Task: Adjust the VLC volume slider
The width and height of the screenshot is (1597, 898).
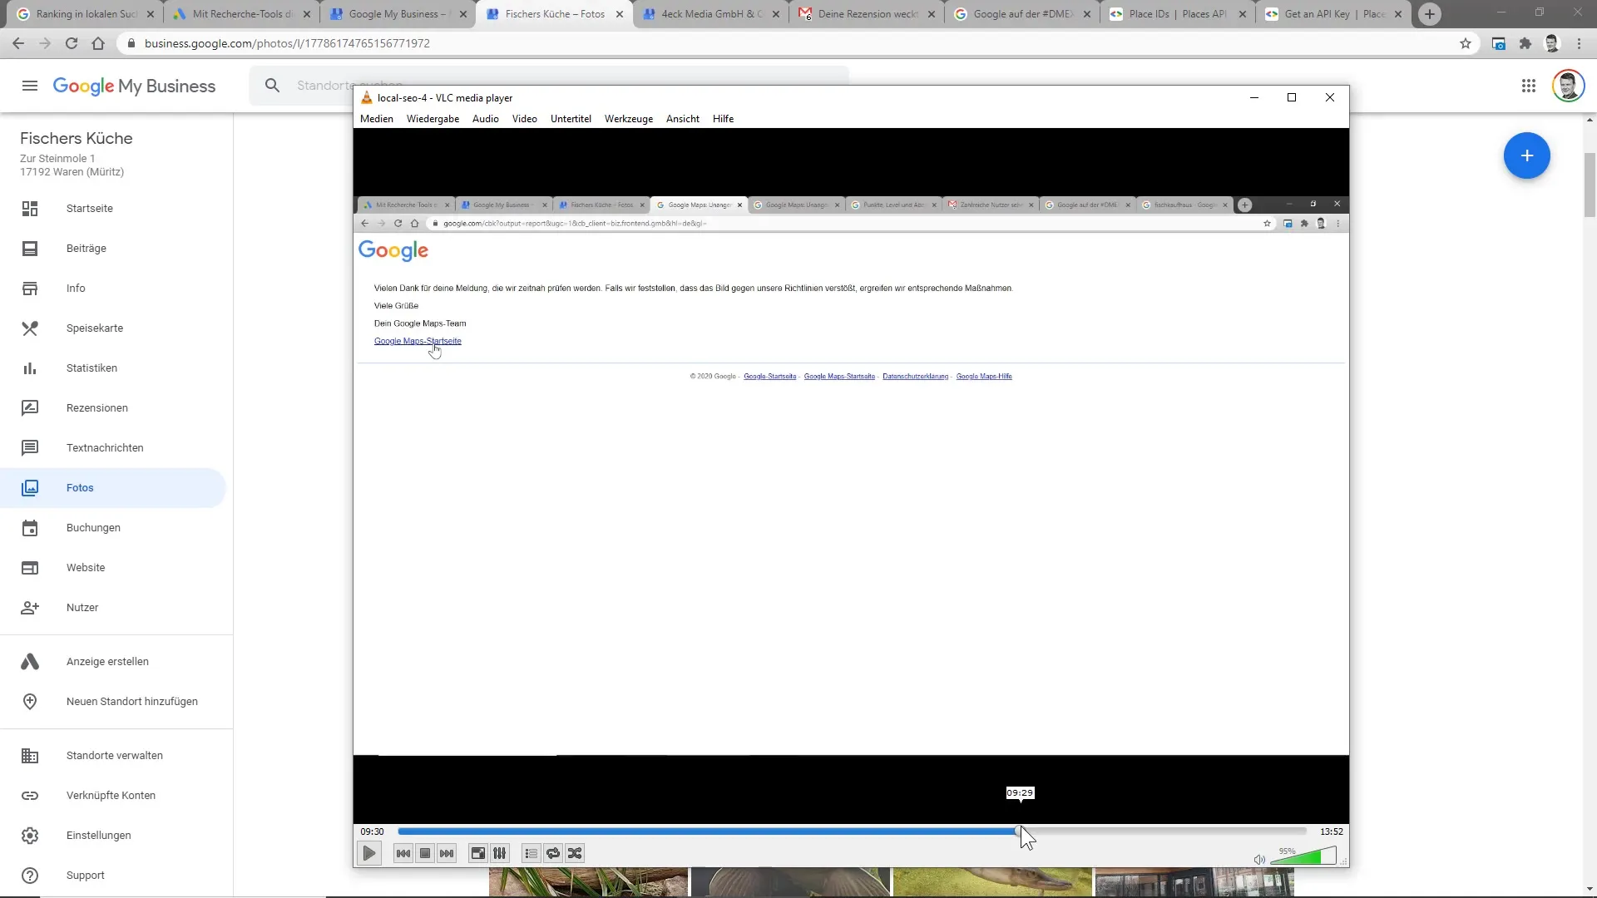Action: pyautogui.click(x=1303, y=856)
